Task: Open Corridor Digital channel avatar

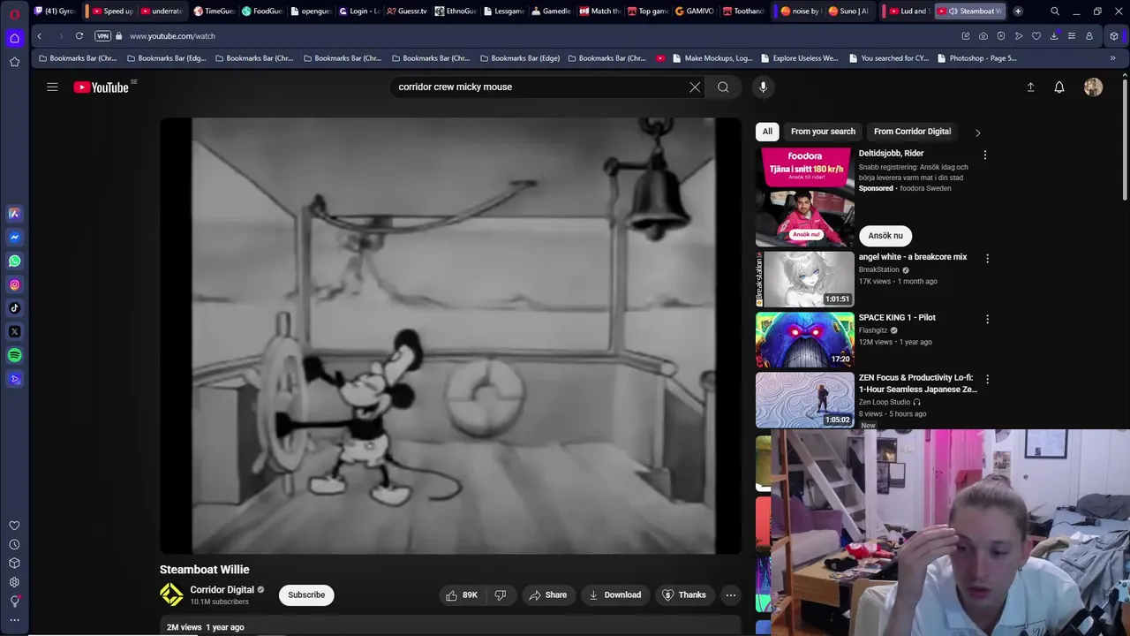Action: (x=171, y=594)
